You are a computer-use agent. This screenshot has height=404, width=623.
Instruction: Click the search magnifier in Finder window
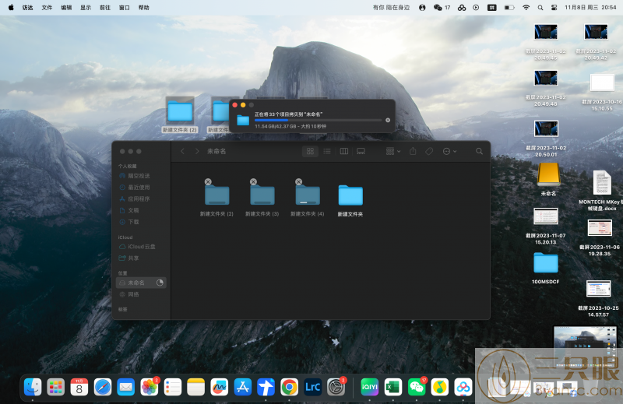pyautogui.click(x=480, y=151)
